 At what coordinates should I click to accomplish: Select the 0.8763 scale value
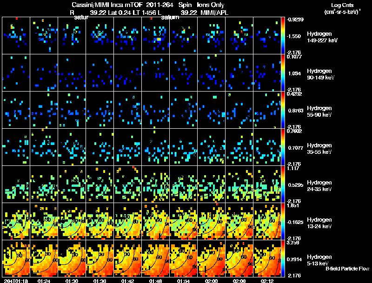tap(295, 111)
